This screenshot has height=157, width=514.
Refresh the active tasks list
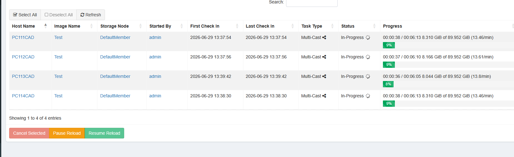pyautogui.click(x=91, y=15)
